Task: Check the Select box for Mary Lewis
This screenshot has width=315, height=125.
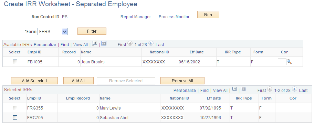Action: tap(15, 108)
